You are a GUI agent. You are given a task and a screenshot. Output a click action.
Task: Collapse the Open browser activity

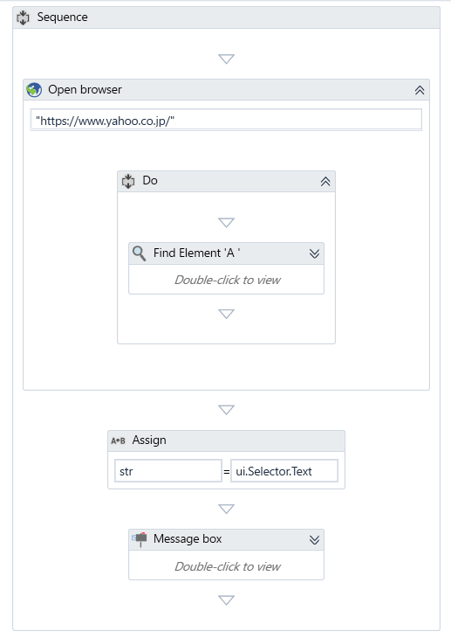tap(420, 90)
